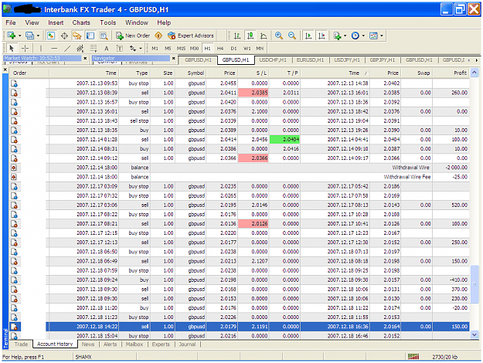Select the equidistant channel tool

(80, 49)
